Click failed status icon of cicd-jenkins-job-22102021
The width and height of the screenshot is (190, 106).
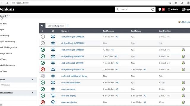point(43,69)
